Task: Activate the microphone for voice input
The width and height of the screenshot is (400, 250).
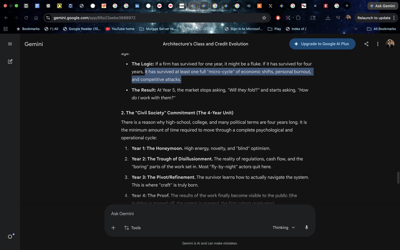Action: [x=306, y=227]
